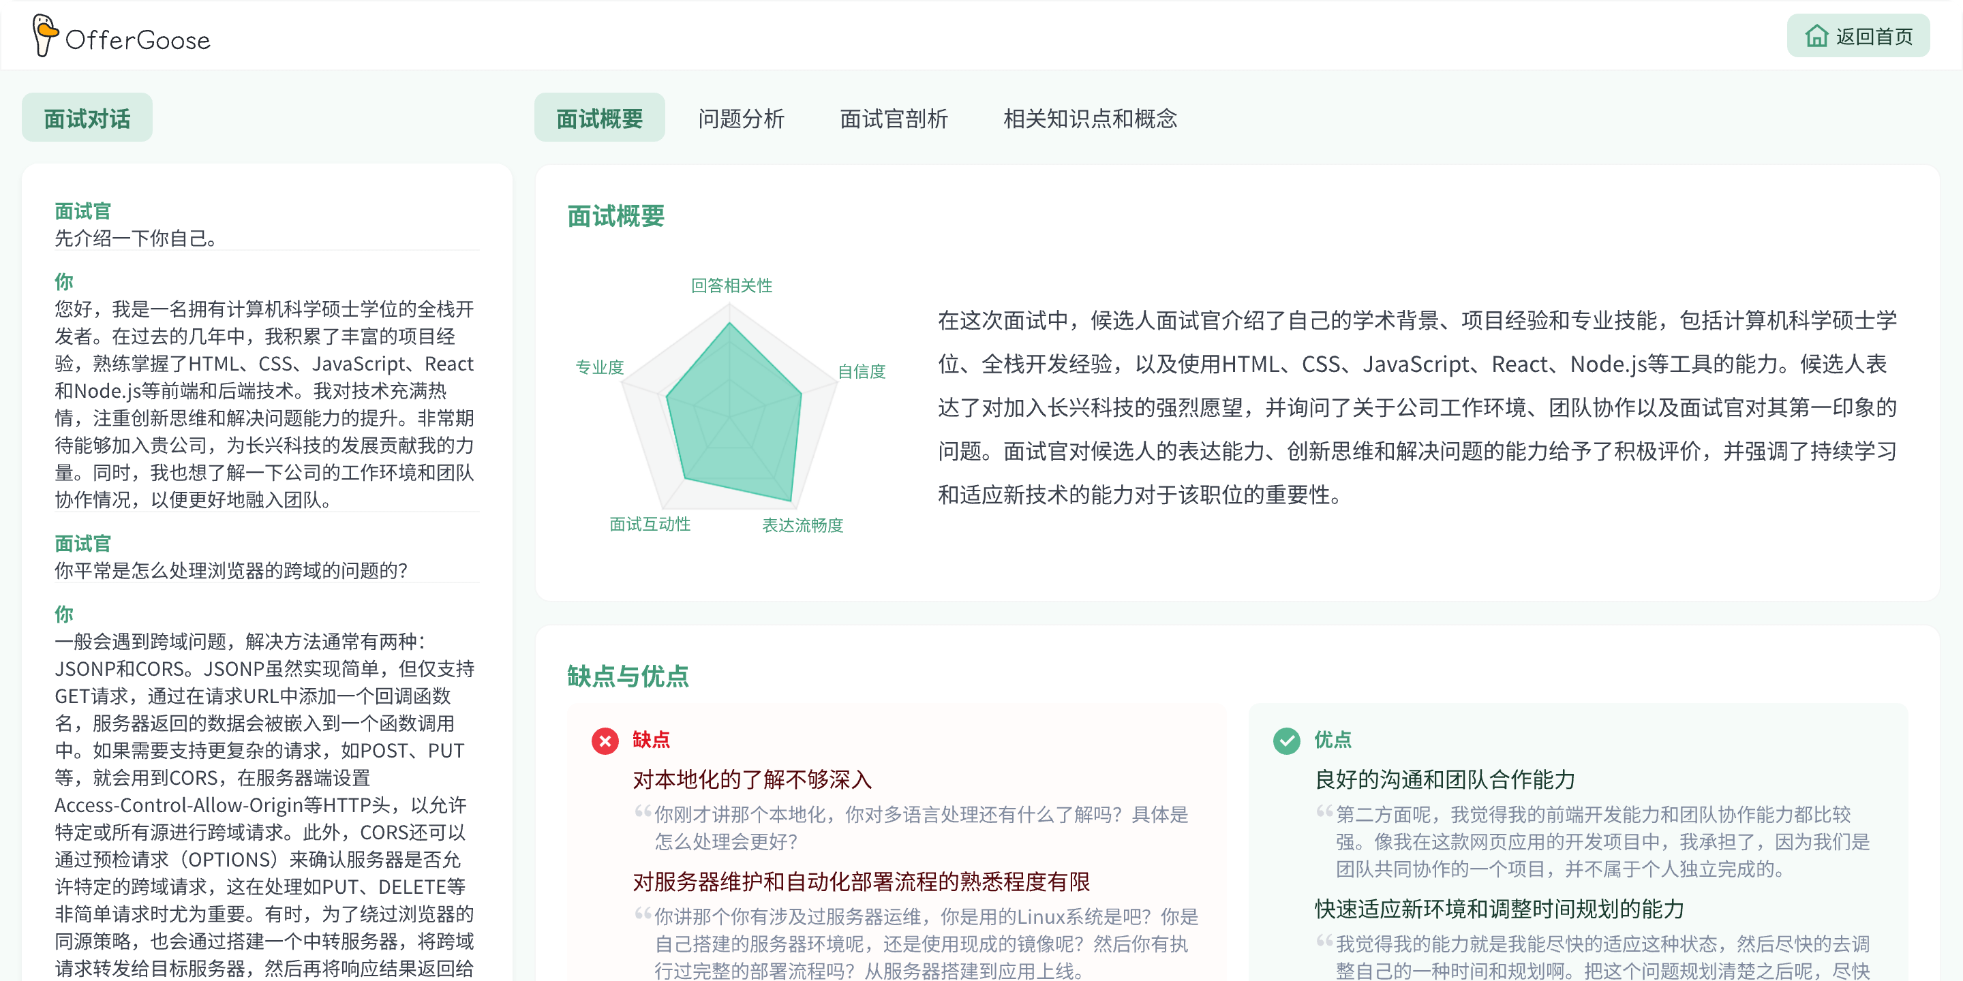Click the quote icon under 良好的沟通和团队合作能力
The width and height of the screenshot is (1963, 981).
[1324, 811]
